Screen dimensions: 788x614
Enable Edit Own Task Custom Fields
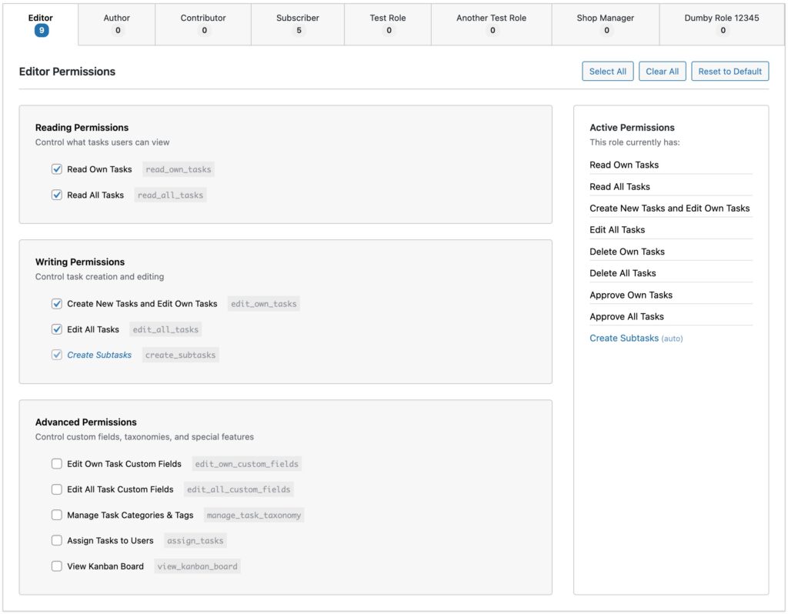[57, 463]
